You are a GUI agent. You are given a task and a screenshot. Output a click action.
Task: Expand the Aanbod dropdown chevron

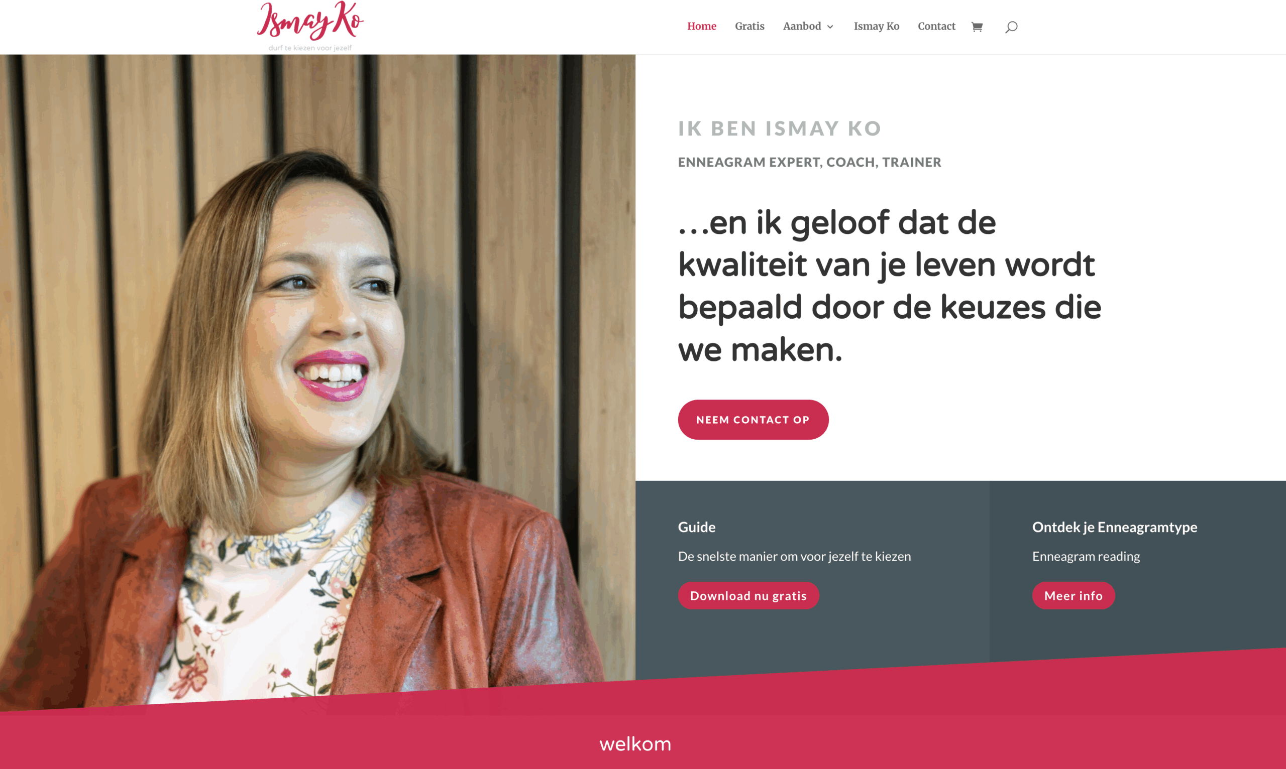click(x=830, y=27)
